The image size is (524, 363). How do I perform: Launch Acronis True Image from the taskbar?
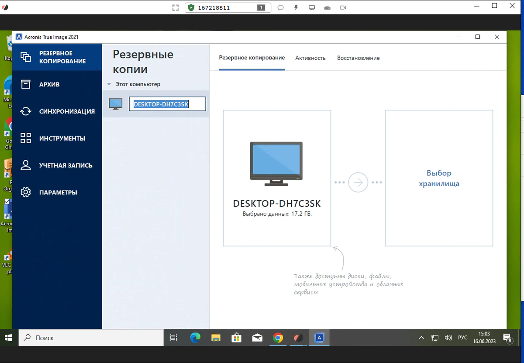point(320,338)
